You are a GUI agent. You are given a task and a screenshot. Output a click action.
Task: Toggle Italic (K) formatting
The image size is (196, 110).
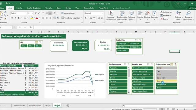(x=15, y=18)
